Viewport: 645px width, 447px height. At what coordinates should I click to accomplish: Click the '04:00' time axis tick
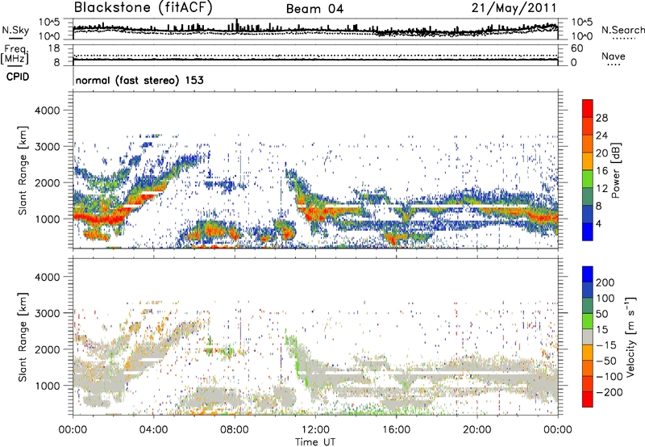[153, 430]
